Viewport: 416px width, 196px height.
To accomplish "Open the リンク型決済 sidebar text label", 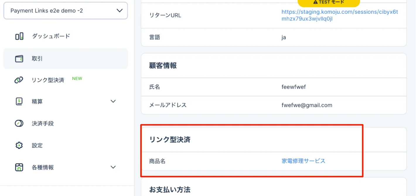I will pos(48,80).
